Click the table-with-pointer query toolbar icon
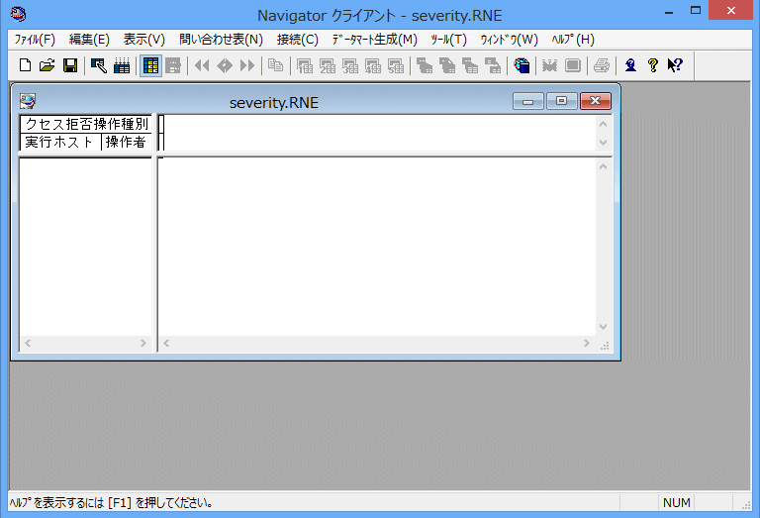Viewport: 760px width, 518px height. coord(99,65)
